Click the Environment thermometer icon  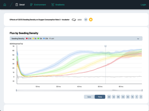pos(31,5)
